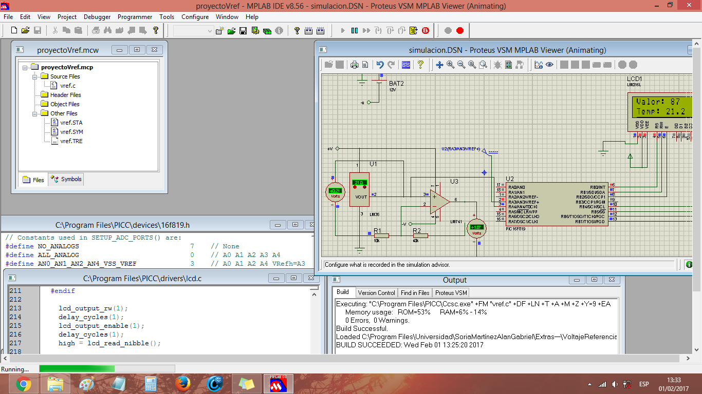Viewport: 702px width, 394px height.
Task: Collapse the Source Files folder node
Action: click(x=34, y=76)
